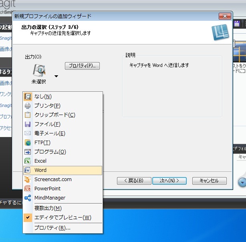This screenshot has height=242, width=246.
Task: Open プロパティ(R)... from the menu
Action: 63,228
